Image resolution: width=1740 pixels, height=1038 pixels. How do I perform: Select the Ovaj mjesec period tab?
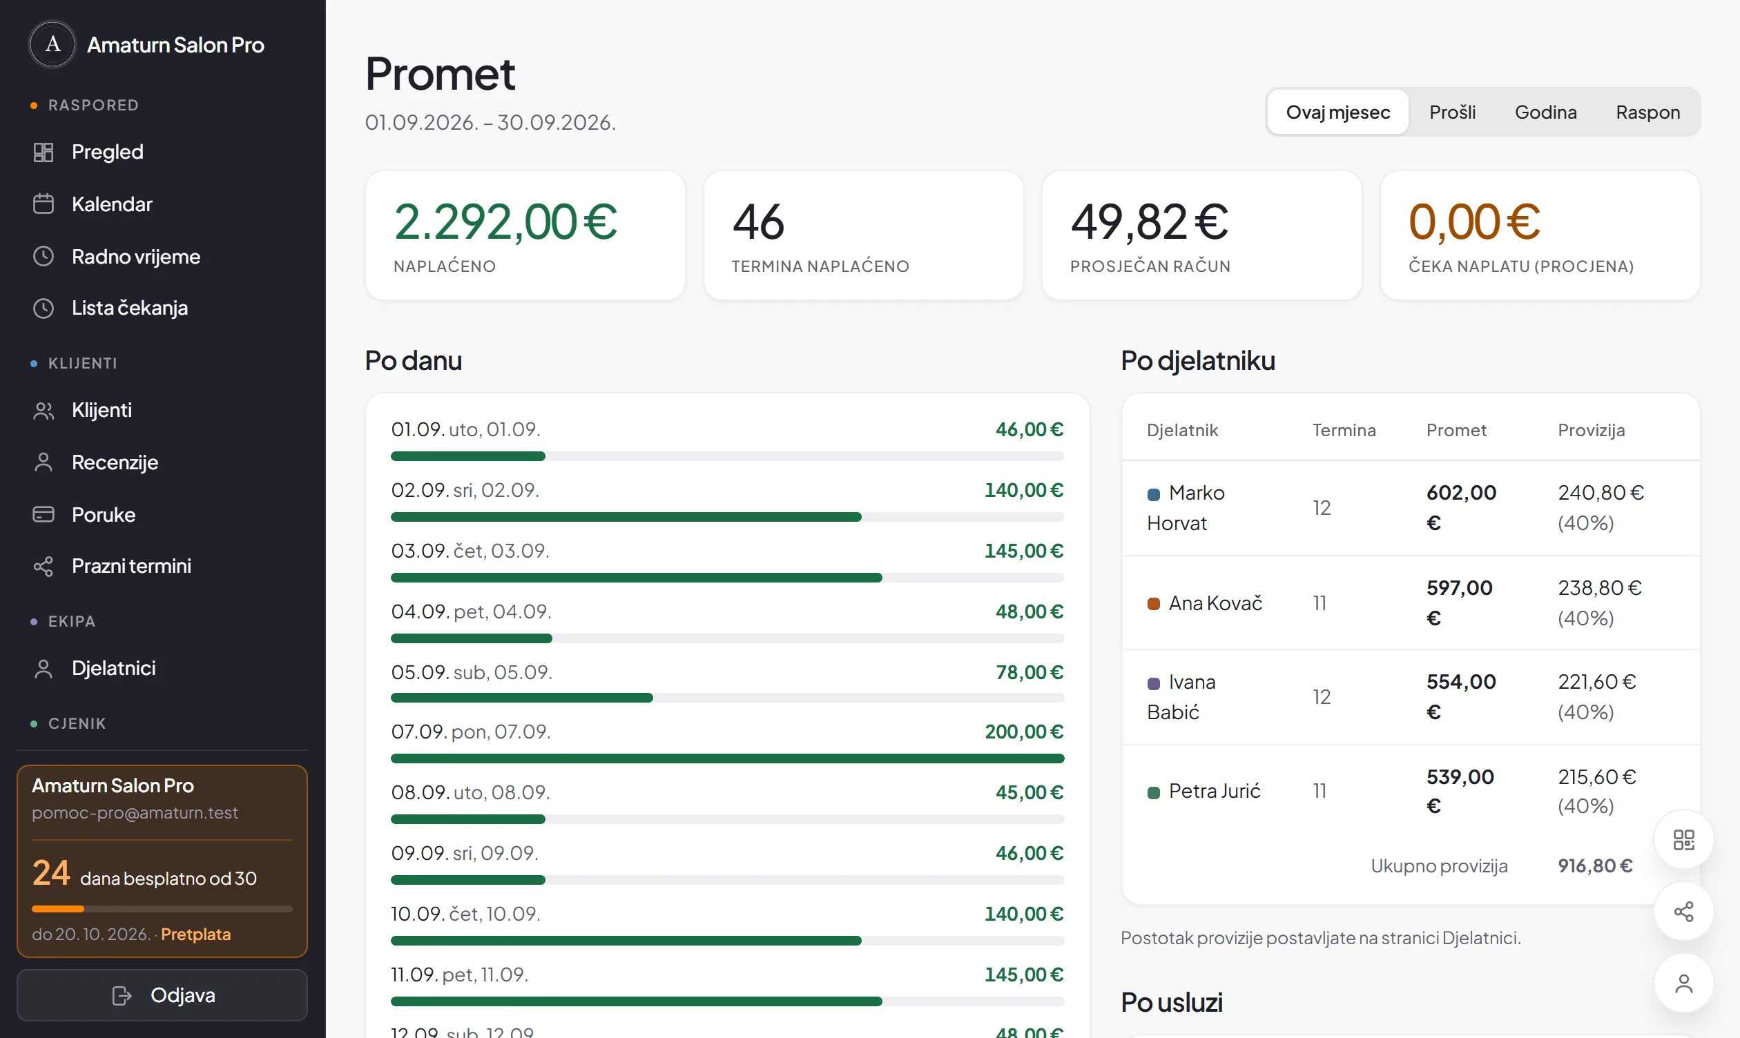tap(1337, 112)
